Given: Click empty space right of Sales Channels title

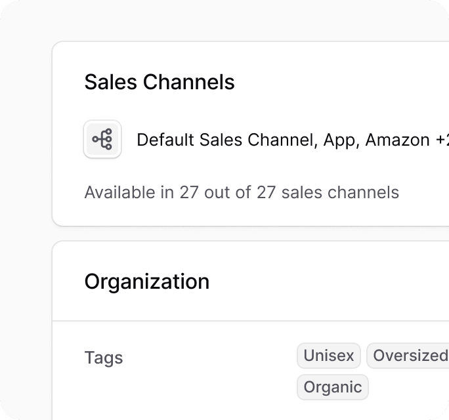Looking at the screenshot, I should pyautogui.click(x=341, y=83).
